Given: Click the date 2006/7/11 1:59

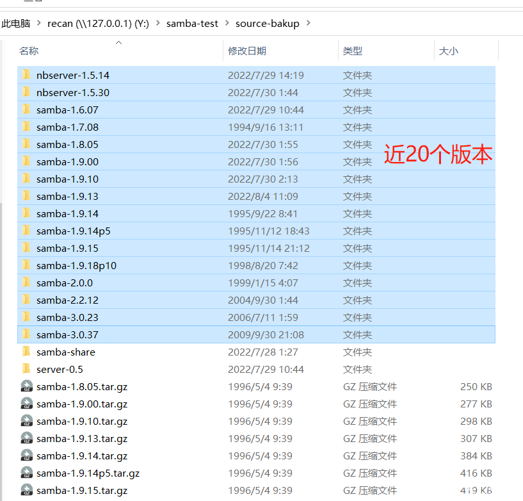Looking at the screenshot, I should 263,317.
